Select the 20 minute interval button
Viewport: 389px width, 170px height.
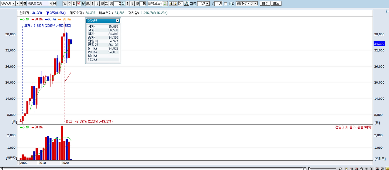pyautogui.click(x=107, y=3)
